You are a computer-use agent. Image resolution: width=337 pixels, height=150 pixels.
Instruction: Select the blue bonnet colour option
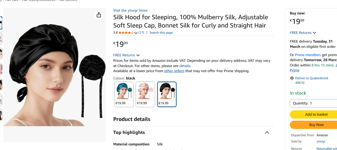point(124,94)
